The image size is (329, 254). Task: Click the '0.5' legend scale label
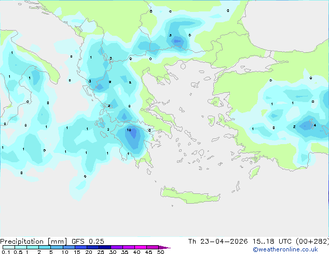[18, 252]
